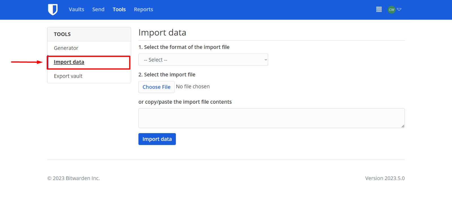Image resolution: width=452 pixels, height=210 pixels.
Task: Go to the Vaults tab
Action: 77,9
